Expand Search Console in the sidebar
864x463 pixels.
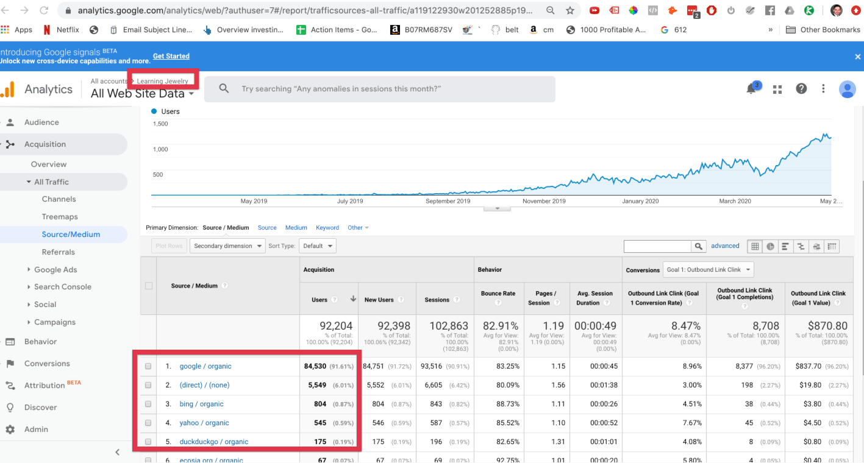click(x=62, y=287)
